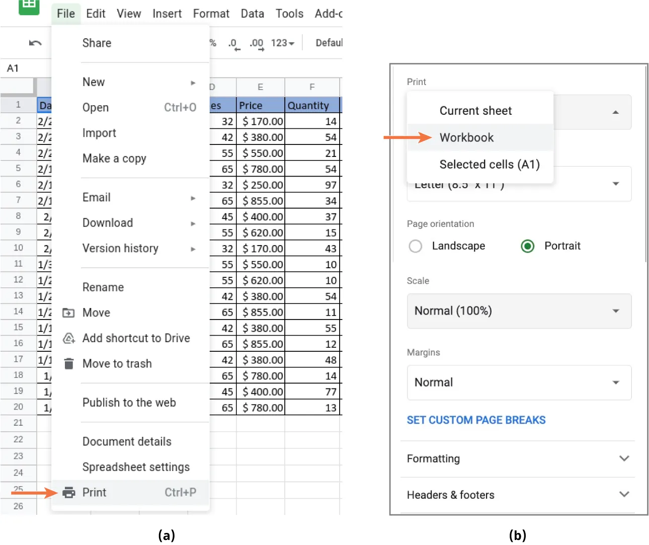Viewport: 649px width, 545px height.
Task: Select Make a copy from File menu
Action: pyautogui.click(x=114, y=158)
